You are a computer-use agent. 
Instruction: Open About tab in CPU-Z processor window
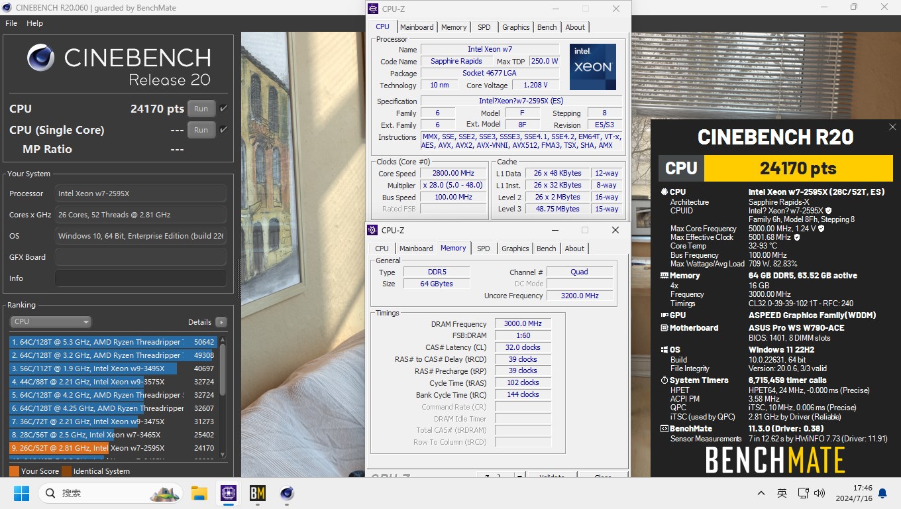(x=575, y=27)
